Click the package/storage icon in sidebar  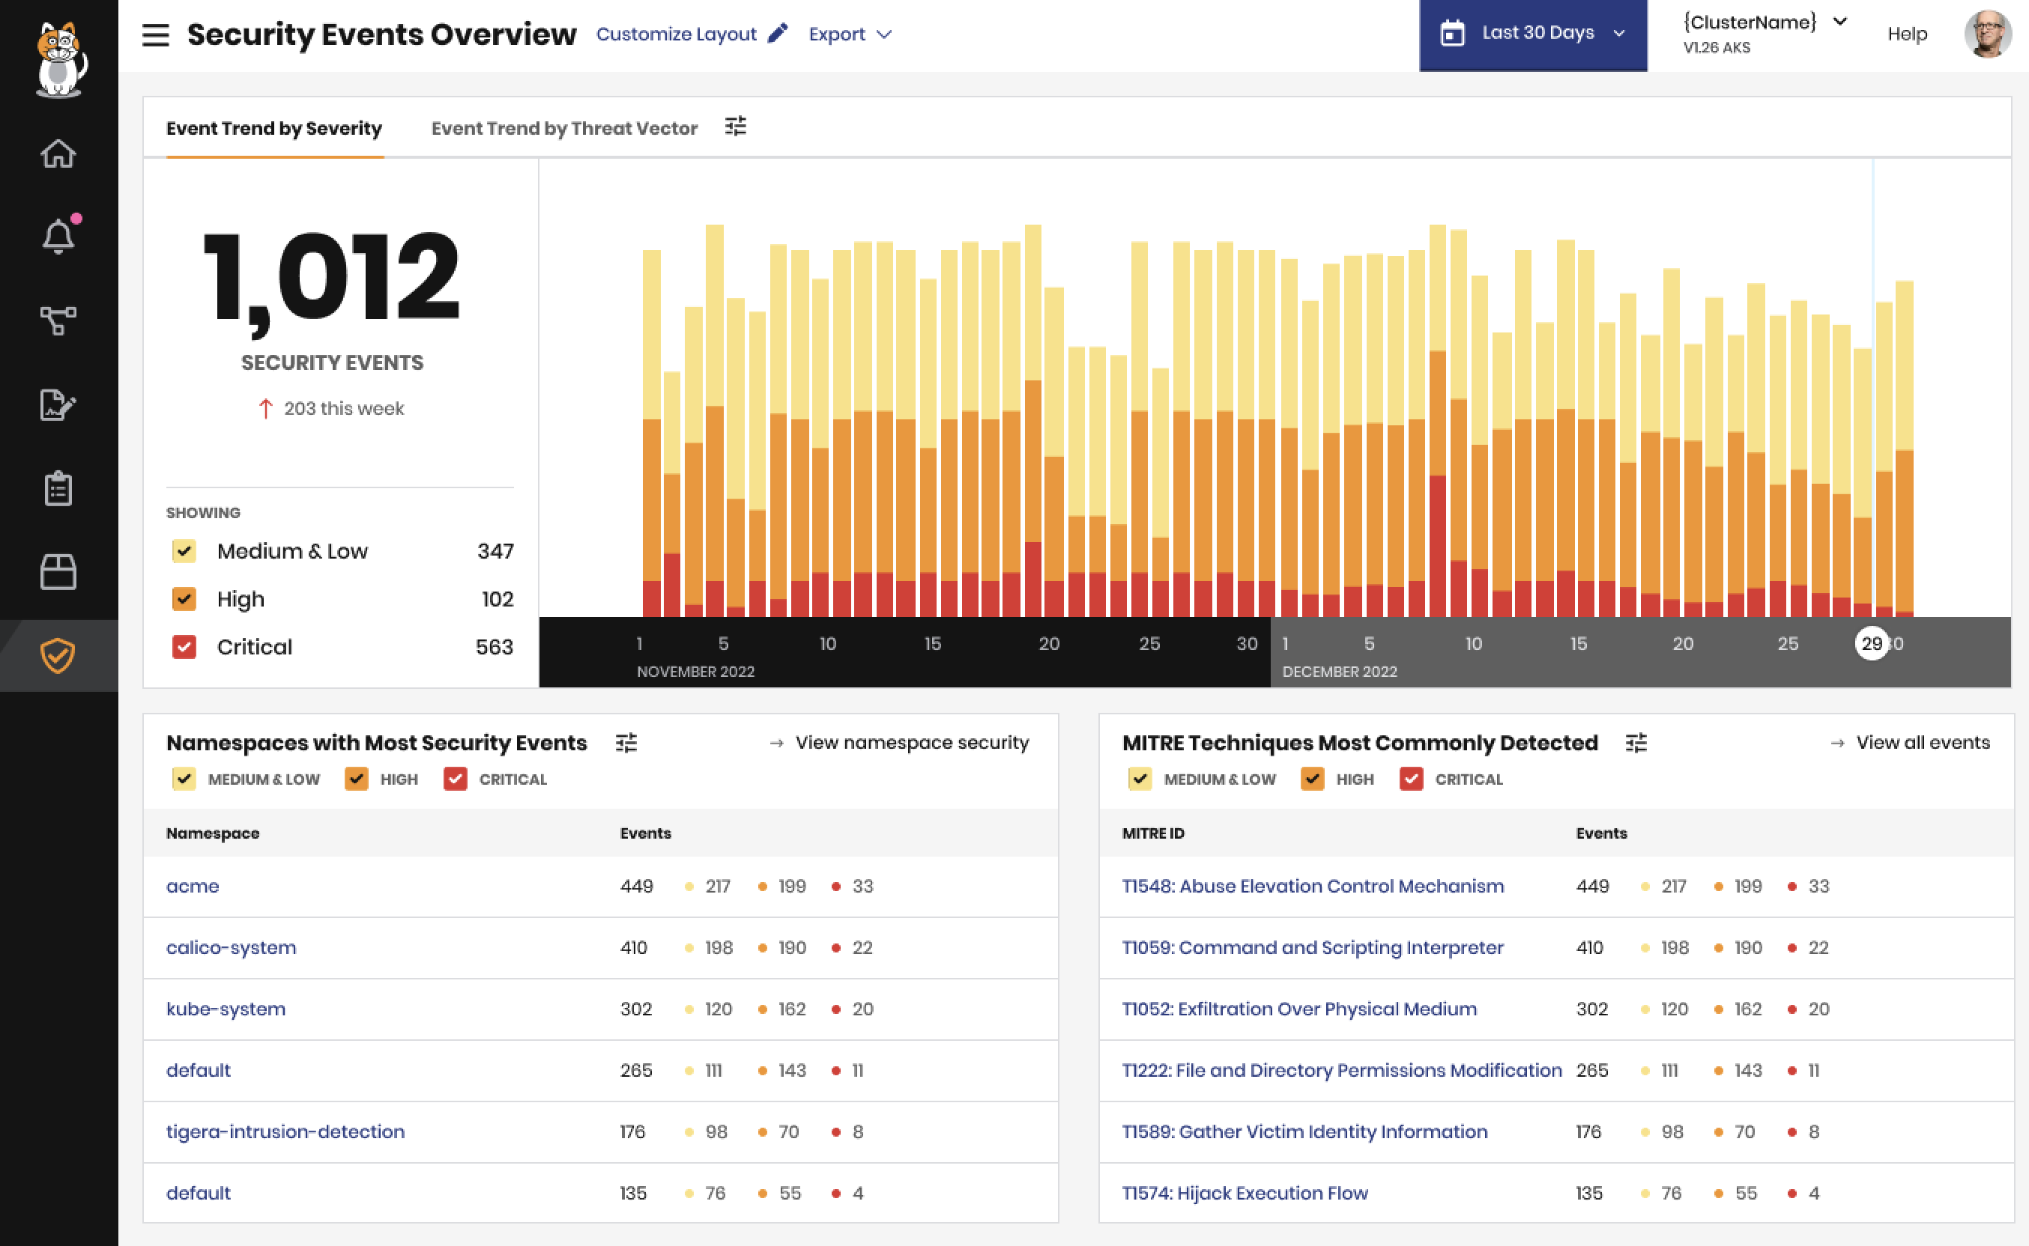[58, 571]
